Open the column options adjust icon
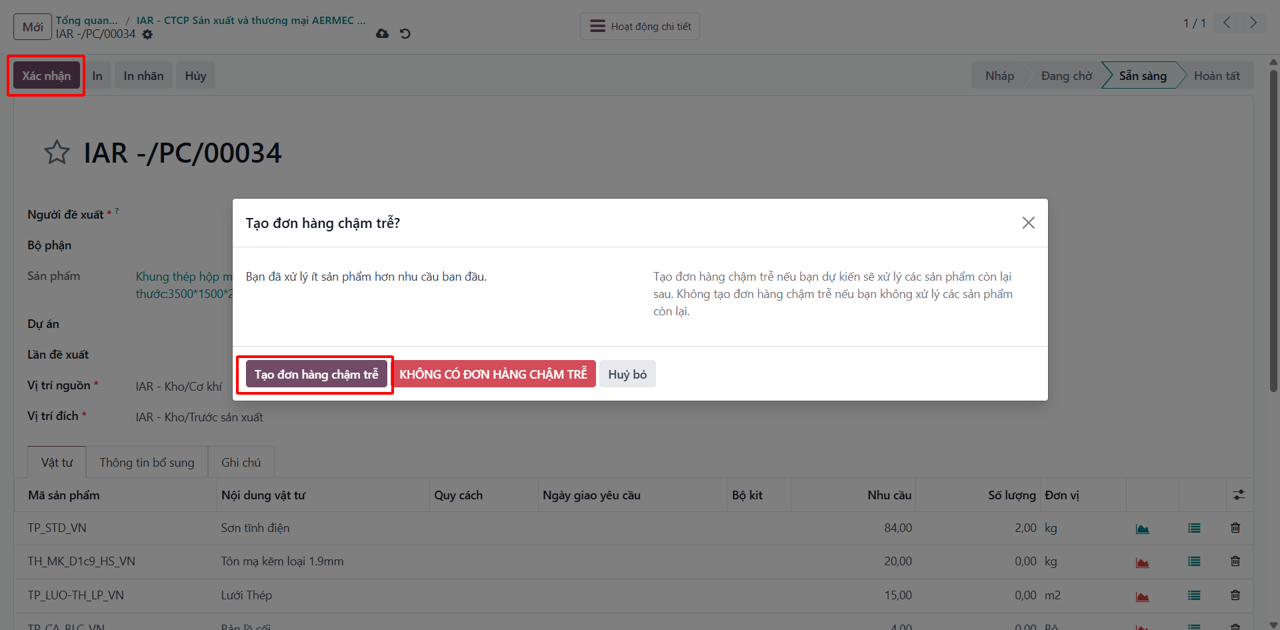 (x=1239, y=495)
